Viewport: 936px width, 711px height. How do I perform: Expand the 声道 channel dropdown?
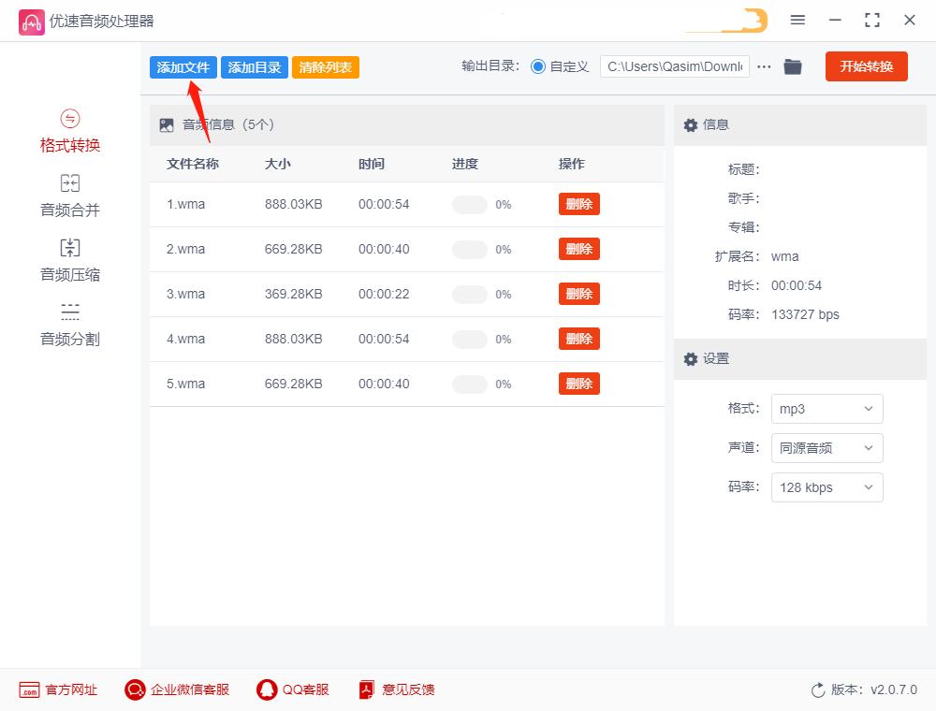point(826,448)
